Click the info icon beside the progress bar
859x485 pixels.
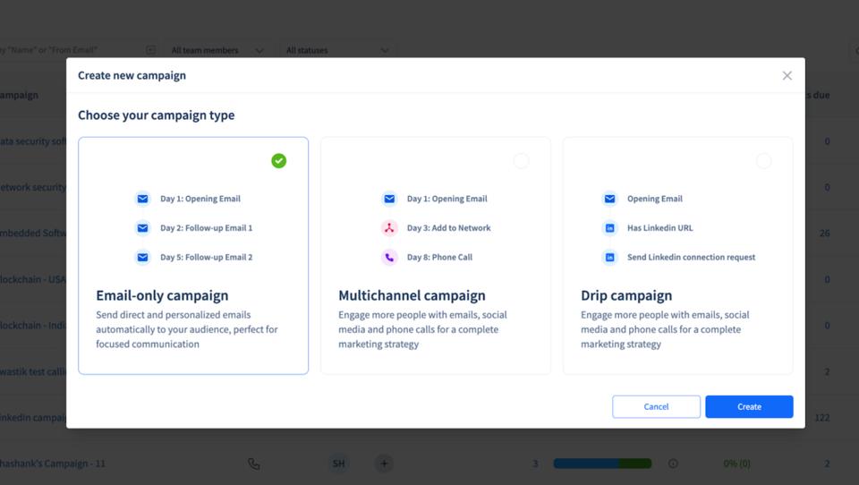673,464
